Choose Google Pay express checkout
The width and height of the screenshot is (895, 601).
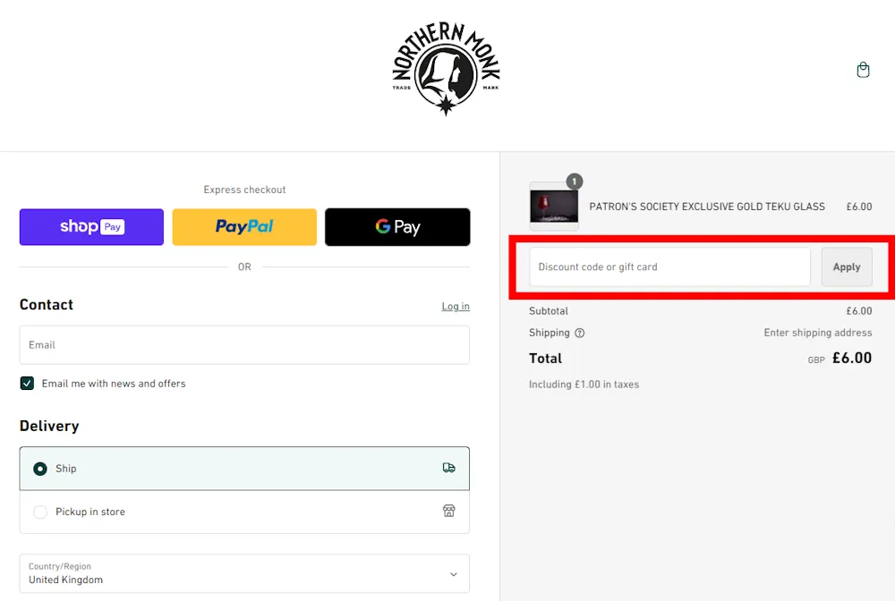397,227
